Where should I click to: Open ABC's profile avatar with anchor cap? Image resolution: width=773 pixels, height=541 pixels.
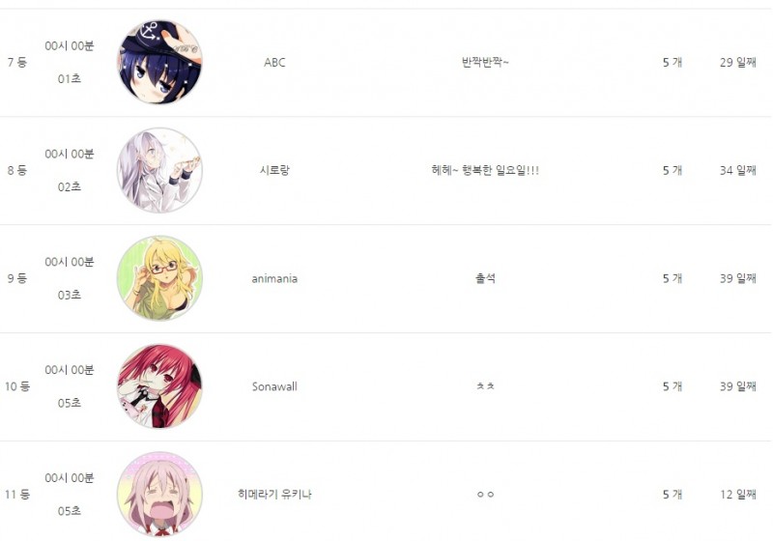[159, 62]
